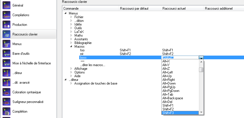Select the boss macro row
This screenshot has width=244, height=118.
(x=83, y=58)
